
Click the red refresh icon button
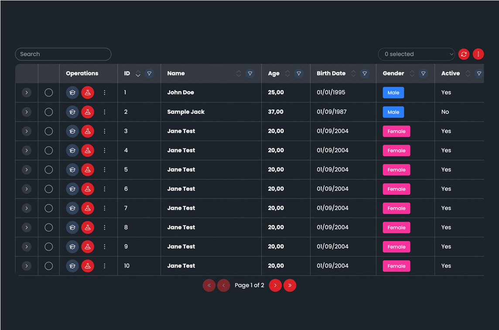(464, 54)
